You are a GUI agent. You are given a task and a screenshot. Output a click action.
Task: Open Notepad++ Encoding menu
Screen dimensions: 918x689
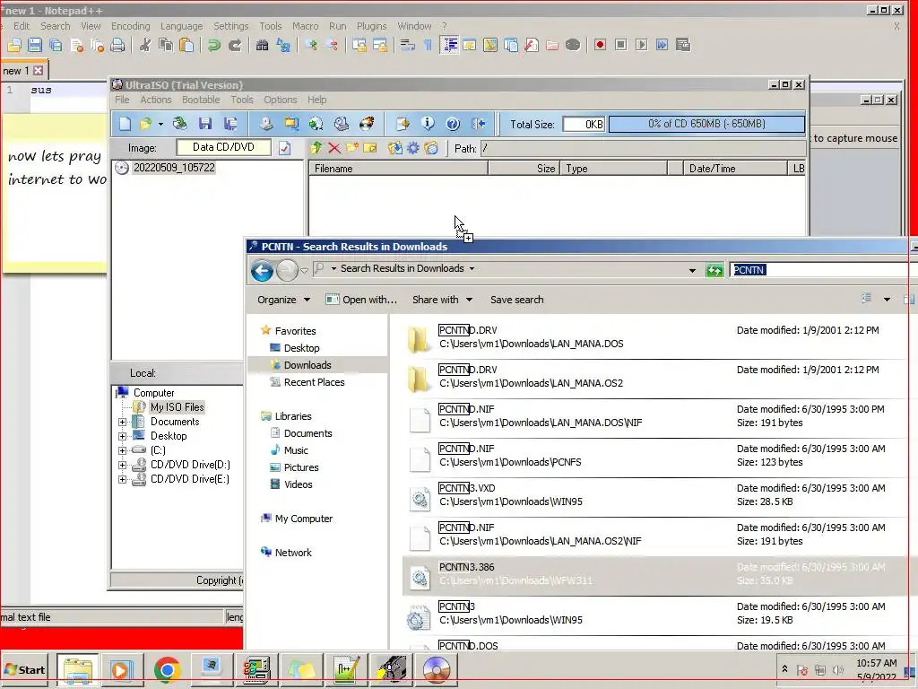coord(131,26)
